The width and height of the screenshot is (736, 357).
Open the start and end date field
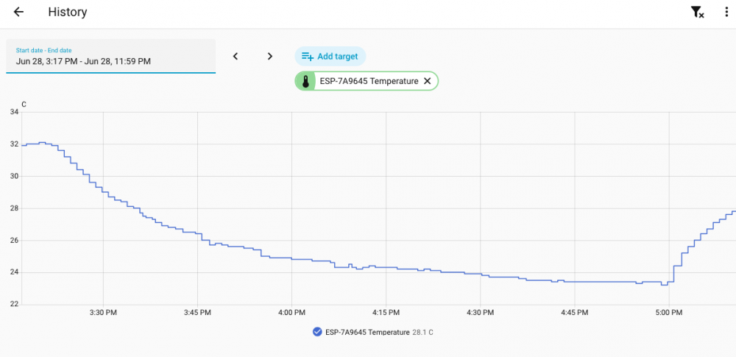click(111, 57)
